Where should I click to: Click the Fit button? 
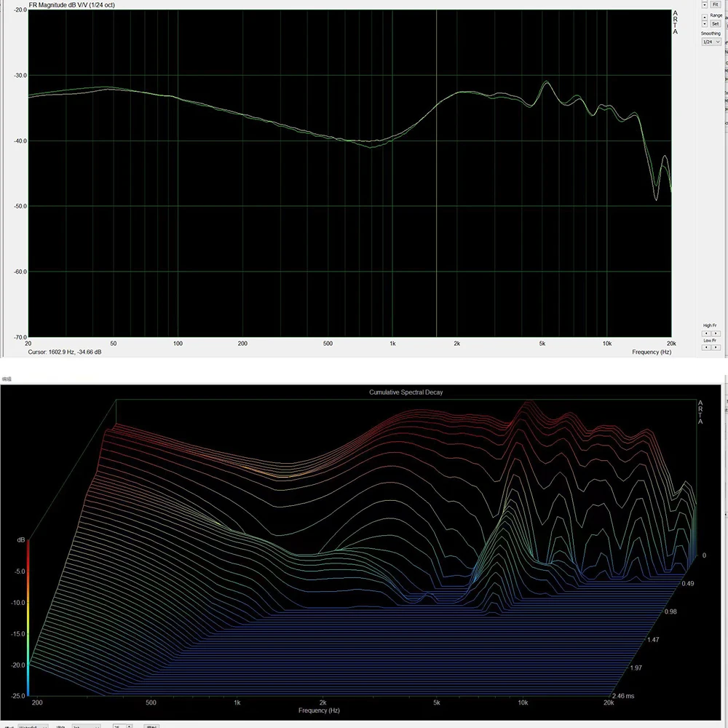tap(716, 4)
